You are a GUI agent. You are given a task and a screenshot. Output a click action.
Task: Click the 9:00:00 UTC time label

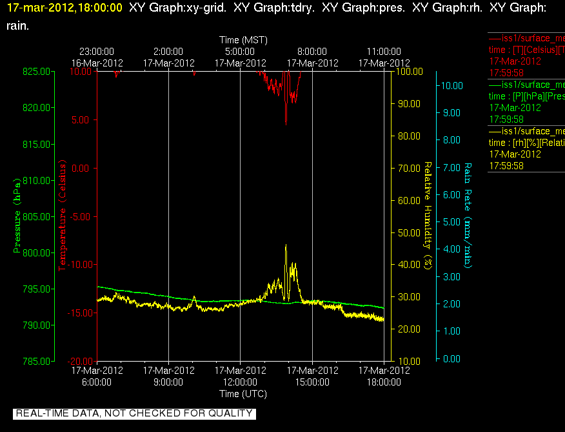168,382
